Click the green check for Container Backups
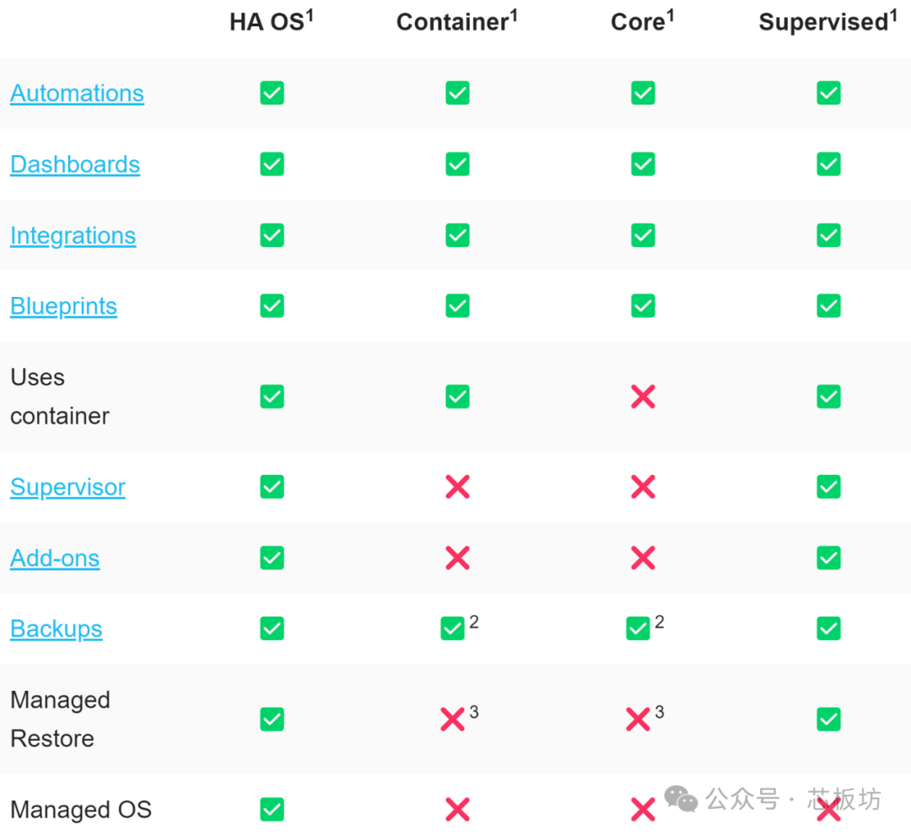This screenshot has height=836, width=911. (452, 628)
